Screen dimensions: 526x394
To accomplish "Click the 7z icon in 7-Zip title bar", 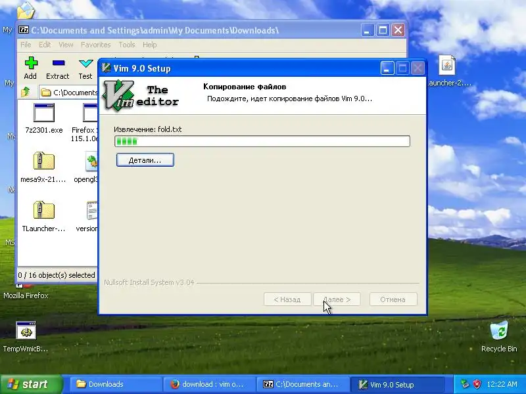I will (x=24, y=30).
